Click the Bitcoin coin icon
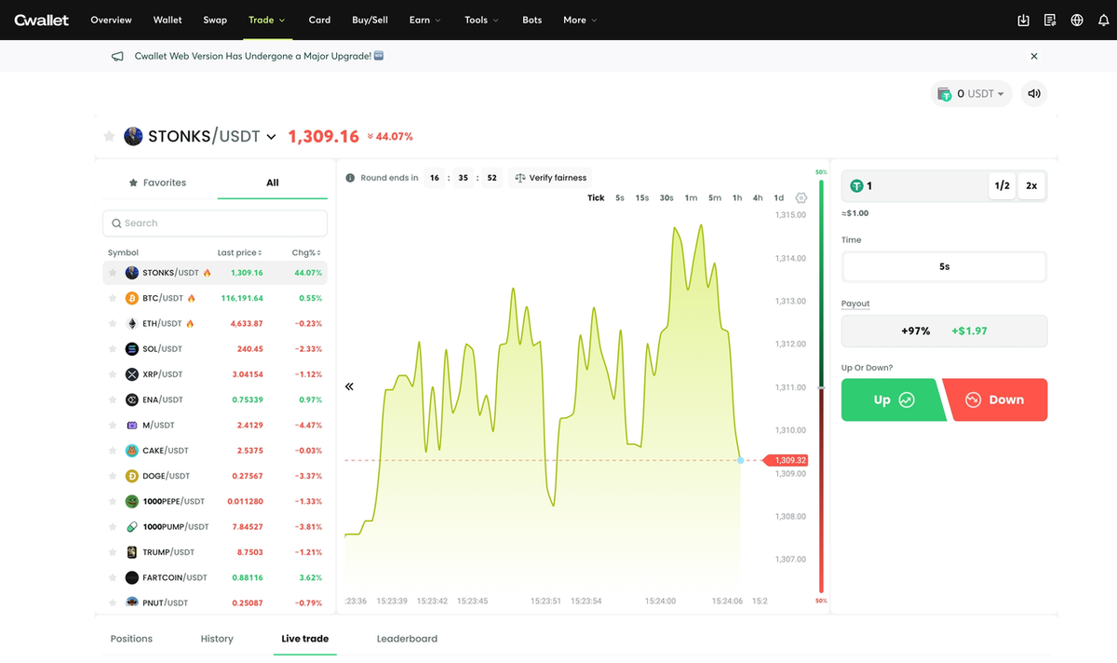This screenshot has height=663, width=1117. pyautogui.click(x=132, y=298)
